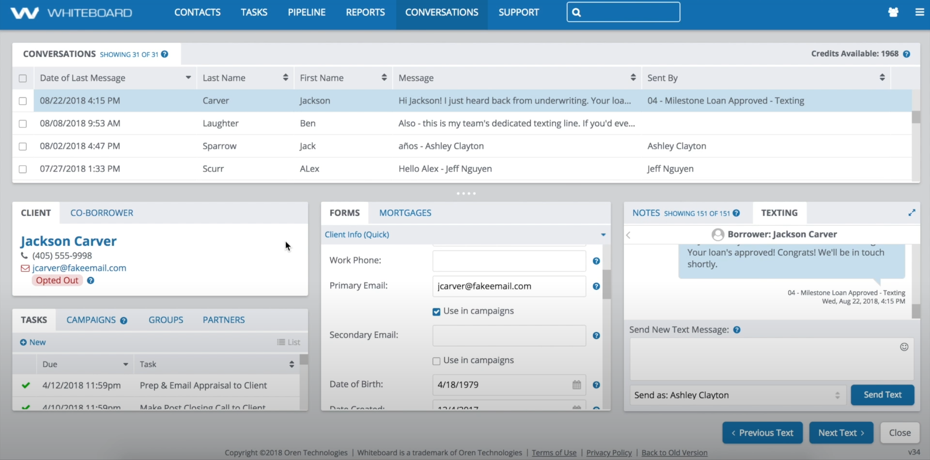Open the hamburger menu icon
Image resolution: width=930 pixels, height=460 pixels.
click(919, 12)
